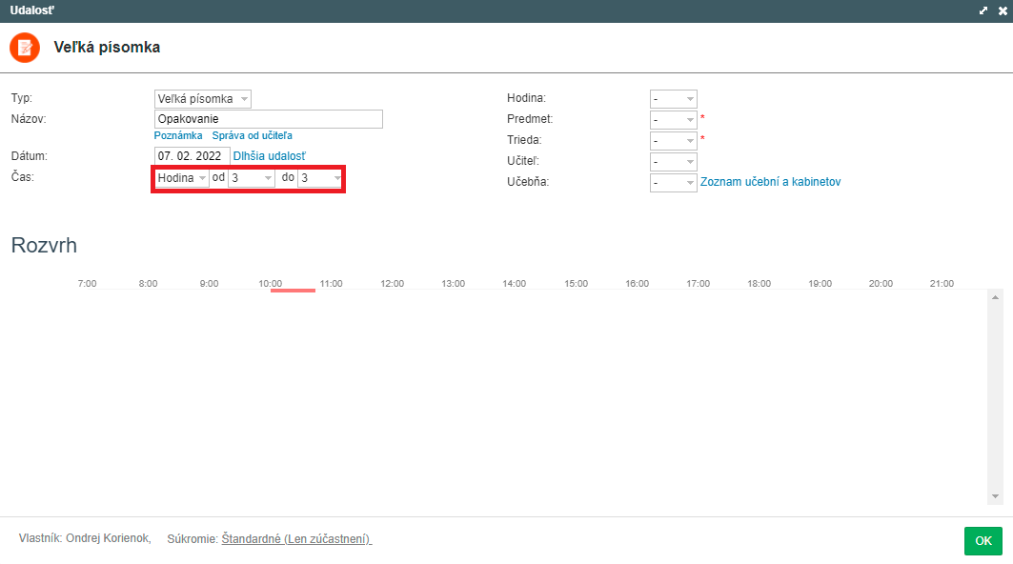This screenshot has height=564, width=1013.
Task: Open the Trieda dropdown
Action: pyautogui.click(x=673, y=140)
